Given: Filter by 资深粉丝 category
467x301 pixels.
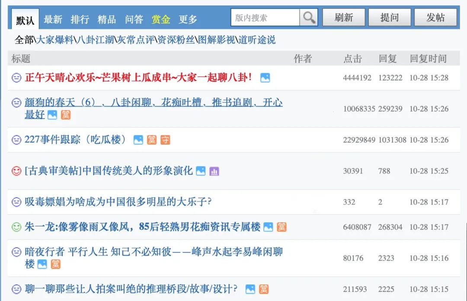Looking at the screenshot, I should (x=176, y=40).
